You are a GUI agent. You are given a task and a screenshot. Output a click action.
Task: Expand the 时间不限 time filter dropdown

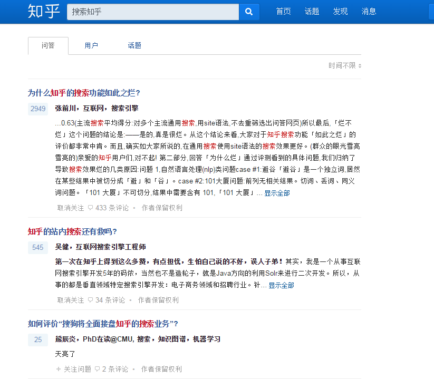coord(344,65)
